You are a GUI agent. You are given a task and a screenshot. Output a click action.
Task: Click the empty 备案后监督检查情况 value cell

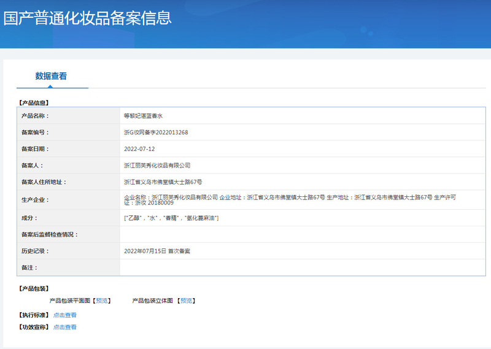click(303, 234)
